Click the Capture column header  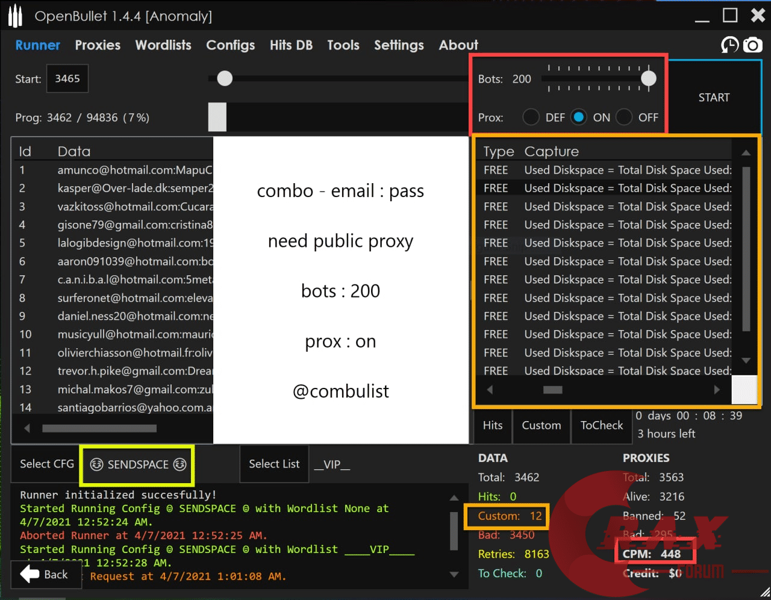551,151
